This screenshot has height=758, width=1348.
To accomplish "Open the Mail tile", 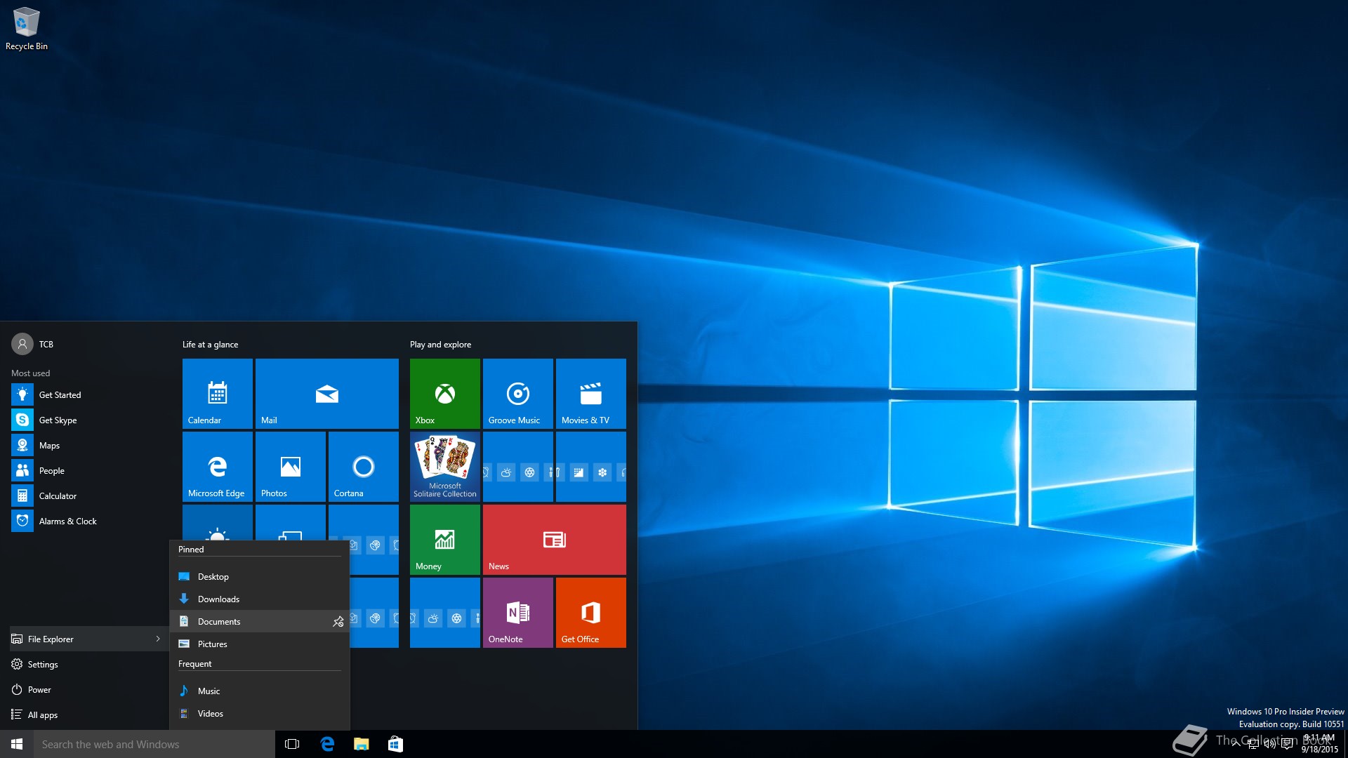I will 326,394.
